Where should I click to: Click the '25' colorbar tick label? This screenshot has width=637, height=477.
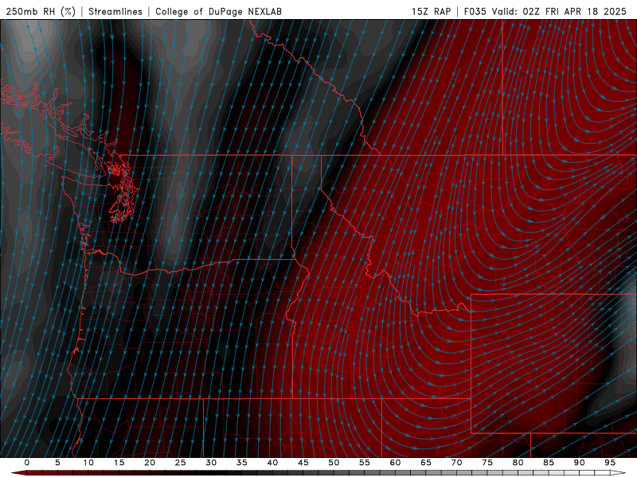click(181, 463)
